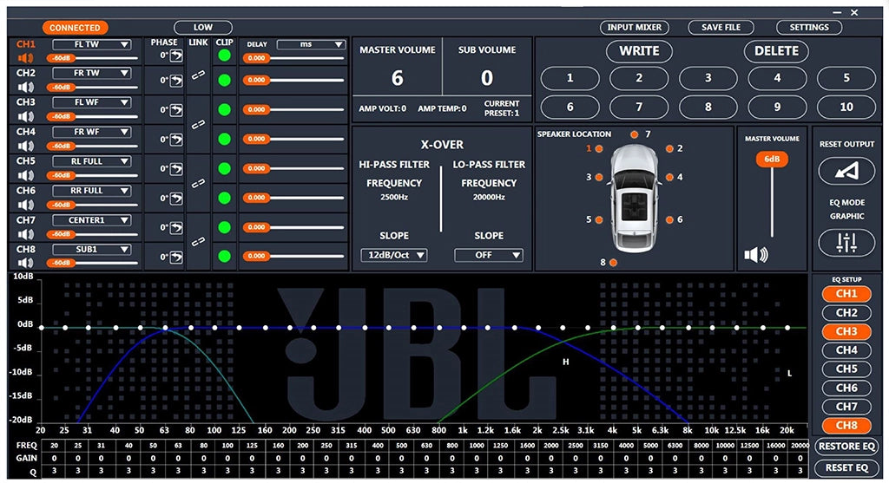Select speaker location dot 8
Screen dimensions: 889x483
pyautogui.click(x=613, y=263)
